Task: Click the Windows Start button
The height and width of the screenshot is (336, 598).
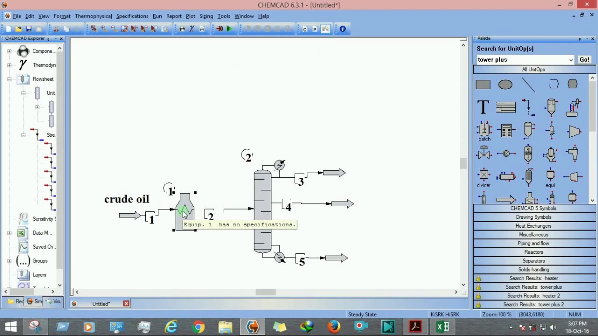Action: [x=11, y=327]
